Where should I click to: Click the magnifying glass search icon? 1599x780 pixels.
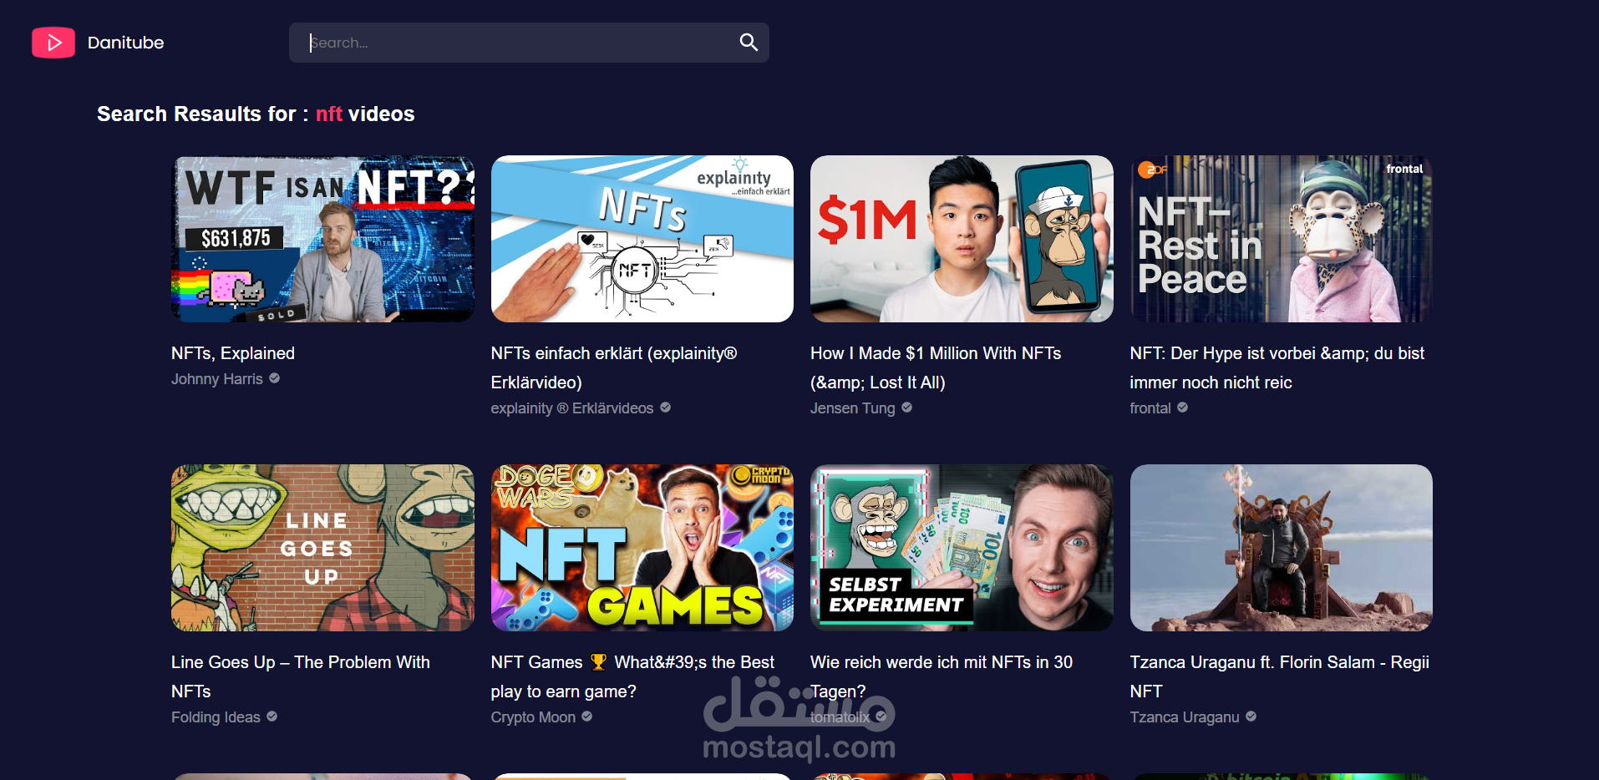point(749,43)
